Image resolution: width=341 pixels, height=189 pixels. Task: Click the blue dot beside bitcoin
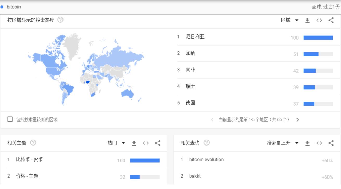click(2, 7)
